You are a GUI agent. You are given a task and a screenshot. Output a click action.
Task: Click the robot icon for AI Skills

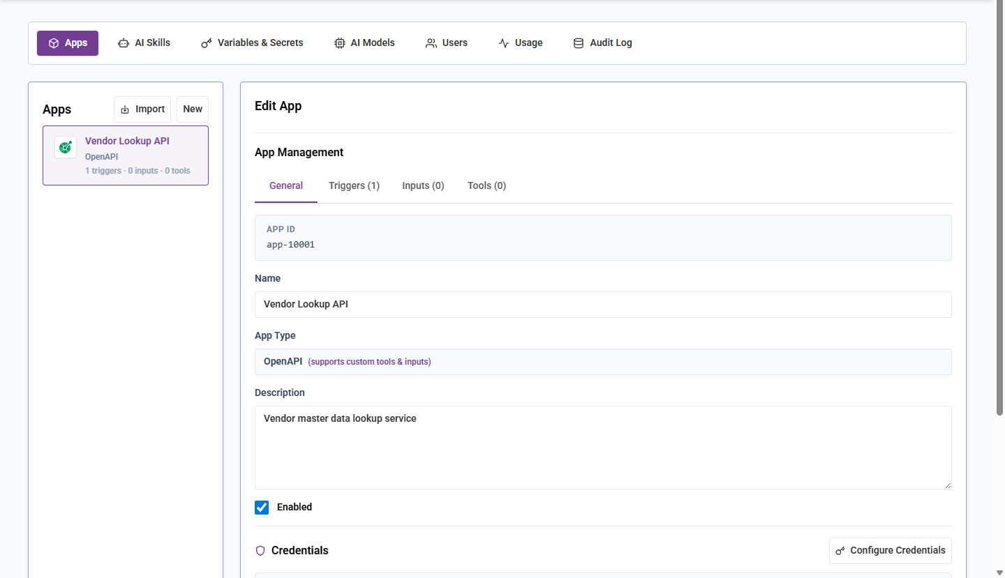124,43
